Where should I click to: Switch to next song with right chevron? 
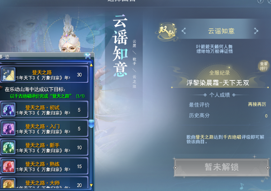pyautogui.click(x=256, y=31)
